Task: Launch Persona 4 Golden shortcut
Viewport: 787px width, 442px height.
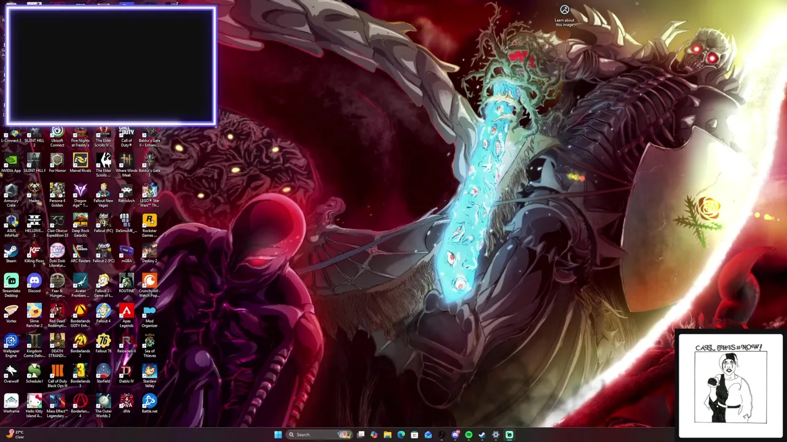Action: (x=57, y=196)
